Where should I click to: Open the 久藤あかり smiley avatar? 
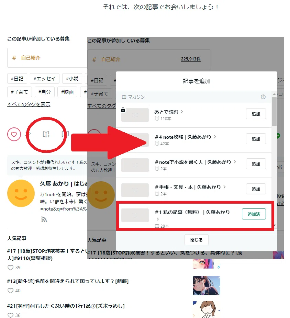pyautogui.click(x=21, y=193)
